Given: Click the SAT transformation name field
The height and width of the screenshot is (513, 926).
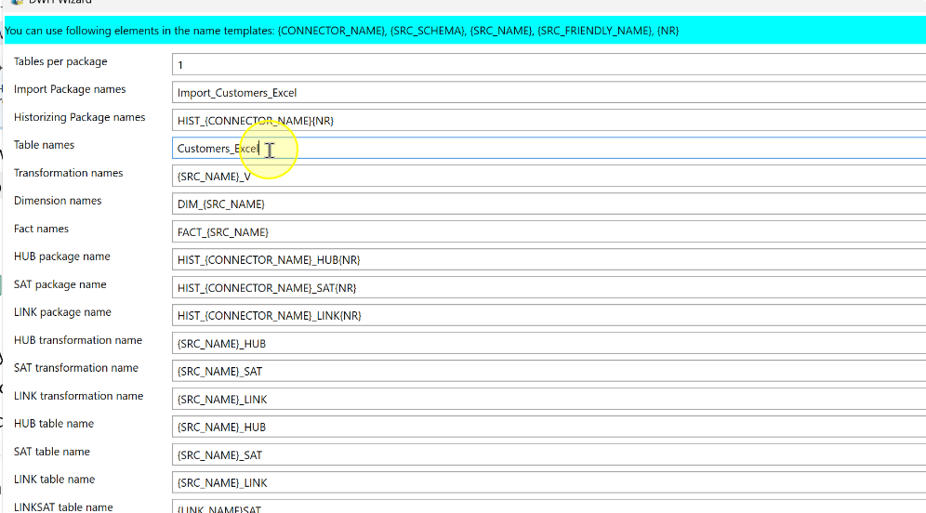Looking at the screenshot, I should (x=549, y=372).
